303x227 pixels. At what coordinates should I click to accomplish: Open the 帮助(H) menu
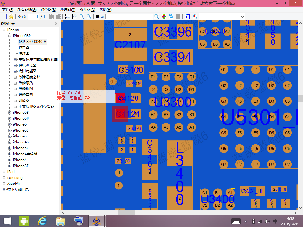(x=105, y=10)
